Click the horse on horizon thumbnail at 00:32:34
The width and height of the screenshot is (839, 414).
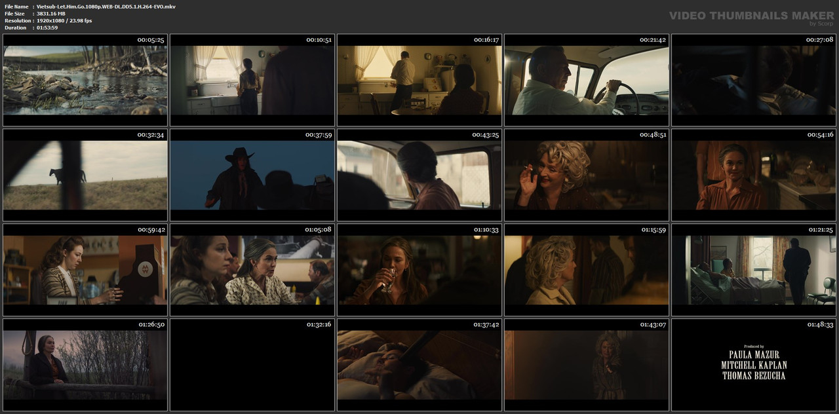(85, 175)
